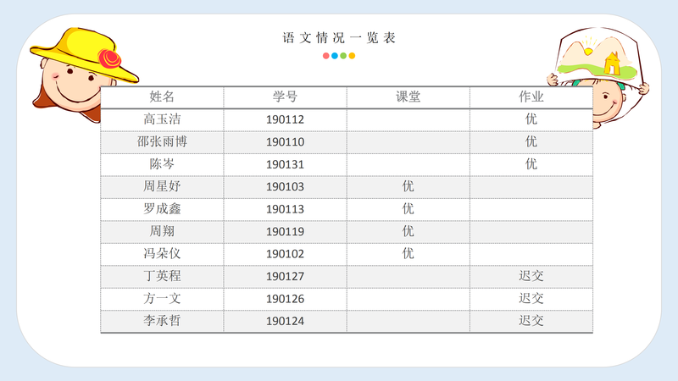
Task: Click 周翔's 课堂 grade 优
Action: tap(408, 231)
